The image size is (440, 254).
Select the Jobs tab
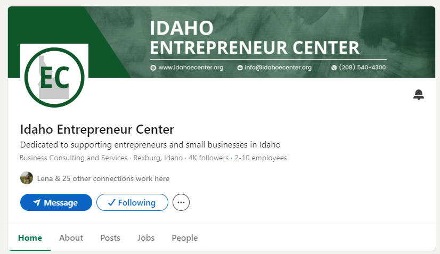point(146,238)
